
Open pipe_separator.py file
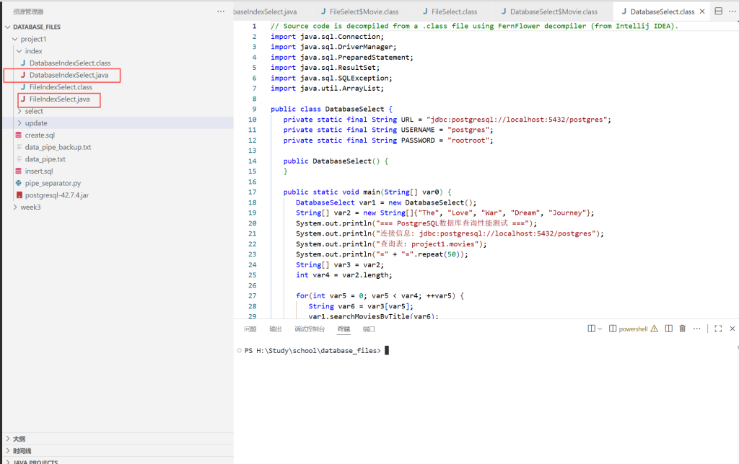[x=53, y=183]
